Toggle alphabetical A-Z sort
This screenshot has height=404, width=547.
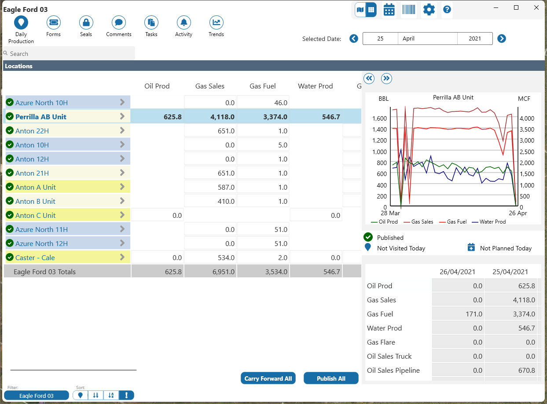click(x=111, y=395)
